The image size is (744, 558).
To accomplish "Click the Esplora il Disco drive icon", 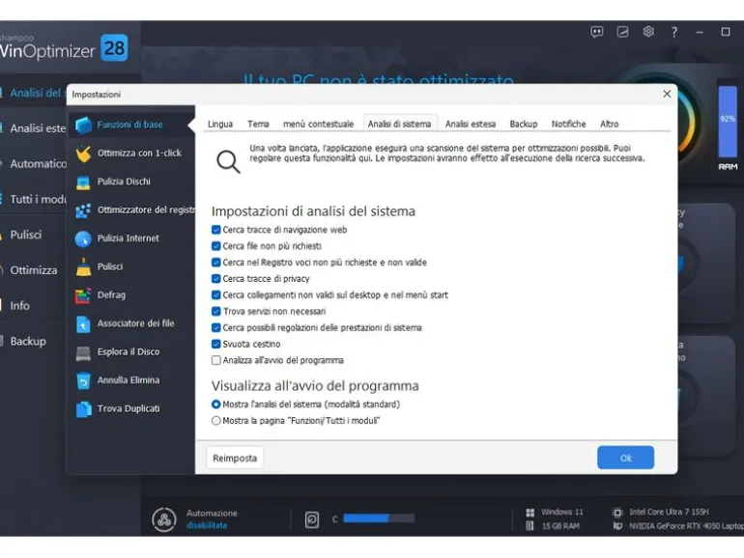I will click(x=83, y=352).
